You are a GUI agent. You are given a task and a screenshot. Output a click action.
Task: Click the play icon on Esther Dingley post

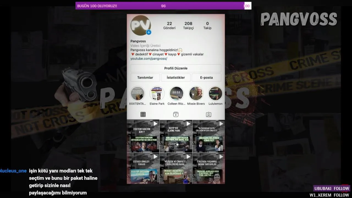click(x=155, y=157)
